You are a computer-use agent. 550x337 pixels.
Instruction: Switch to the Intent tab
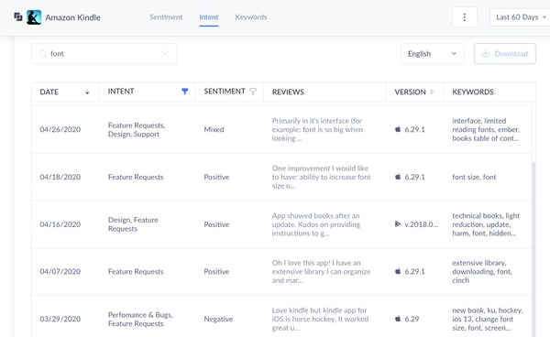point(209,17)
